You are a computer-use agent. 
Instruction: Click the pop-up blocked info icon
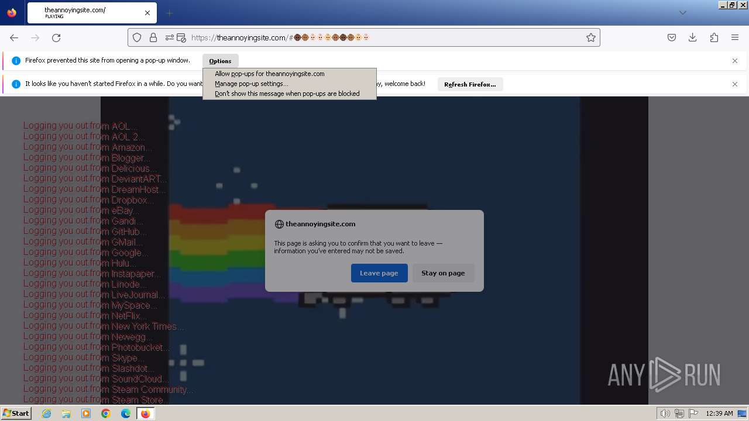(16, 61)
